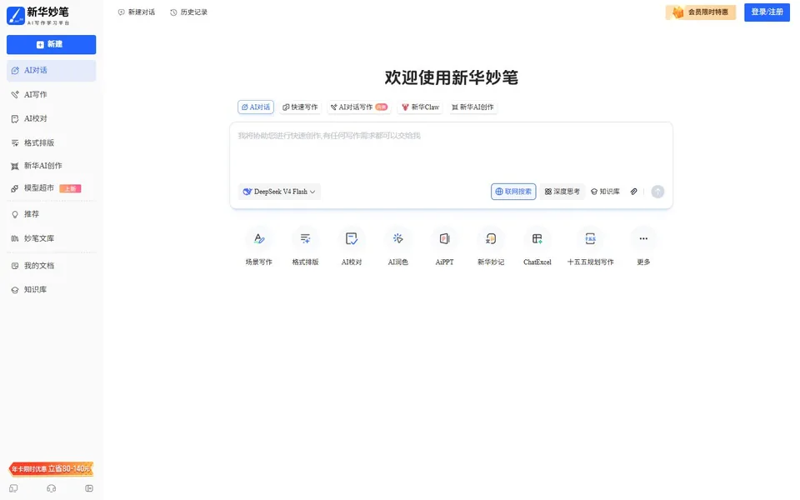Click the 新华妙笔 logo
Viewport: 800px width, 500px height.
tap(38, 15)
